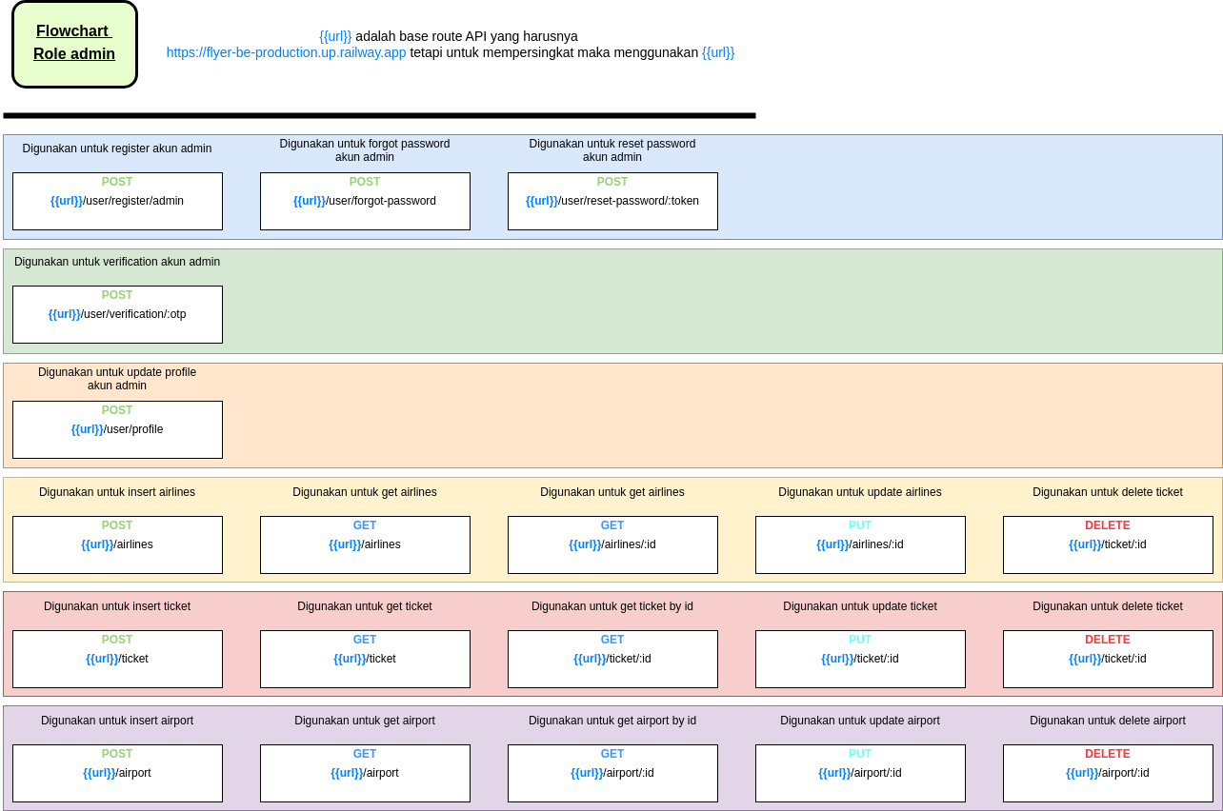Select the DELETE /airport/:id endpoint box
1223x811 pixels.
click(1108, 773)
